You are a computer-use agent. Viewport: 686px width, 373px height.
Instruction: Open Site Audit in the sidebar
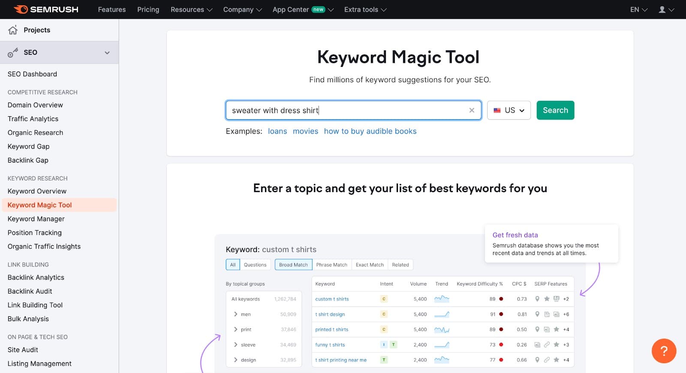coord(23,350)
